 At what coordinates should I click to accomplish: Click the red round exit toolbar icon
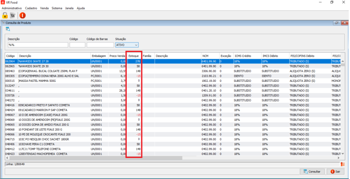[22, 15]
